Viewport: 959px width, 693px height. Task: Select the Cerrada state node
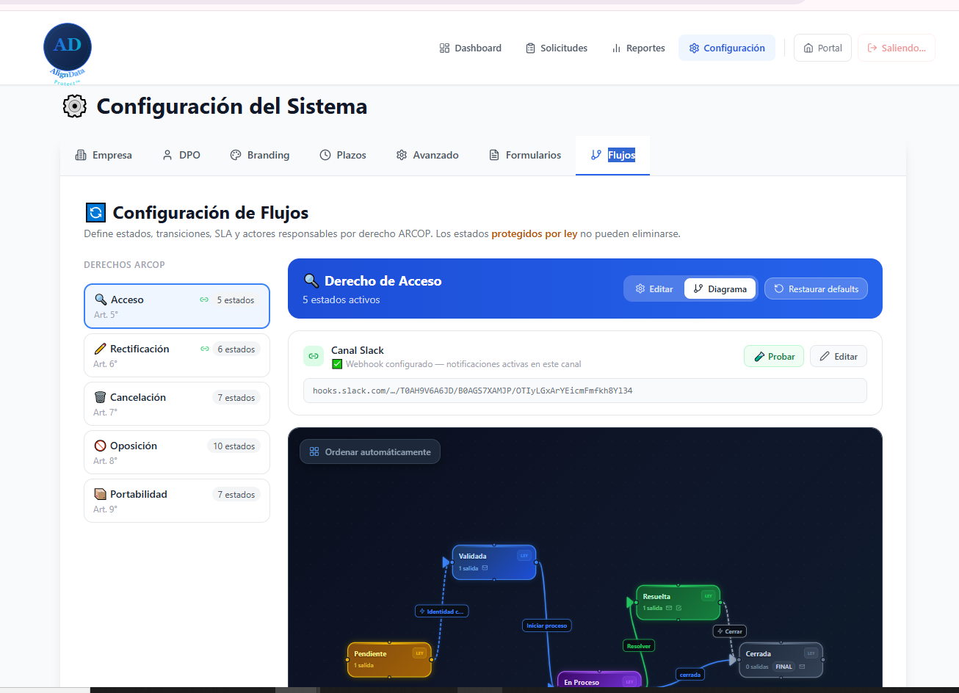point(781,659)
